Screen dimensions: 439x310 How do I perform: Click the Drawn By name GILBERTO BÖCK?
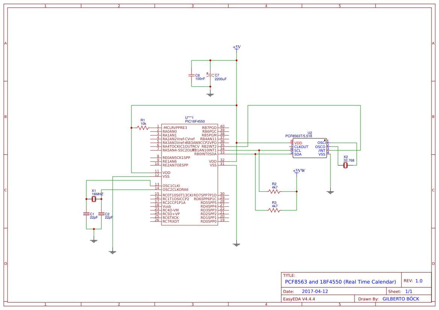(401, 299)
